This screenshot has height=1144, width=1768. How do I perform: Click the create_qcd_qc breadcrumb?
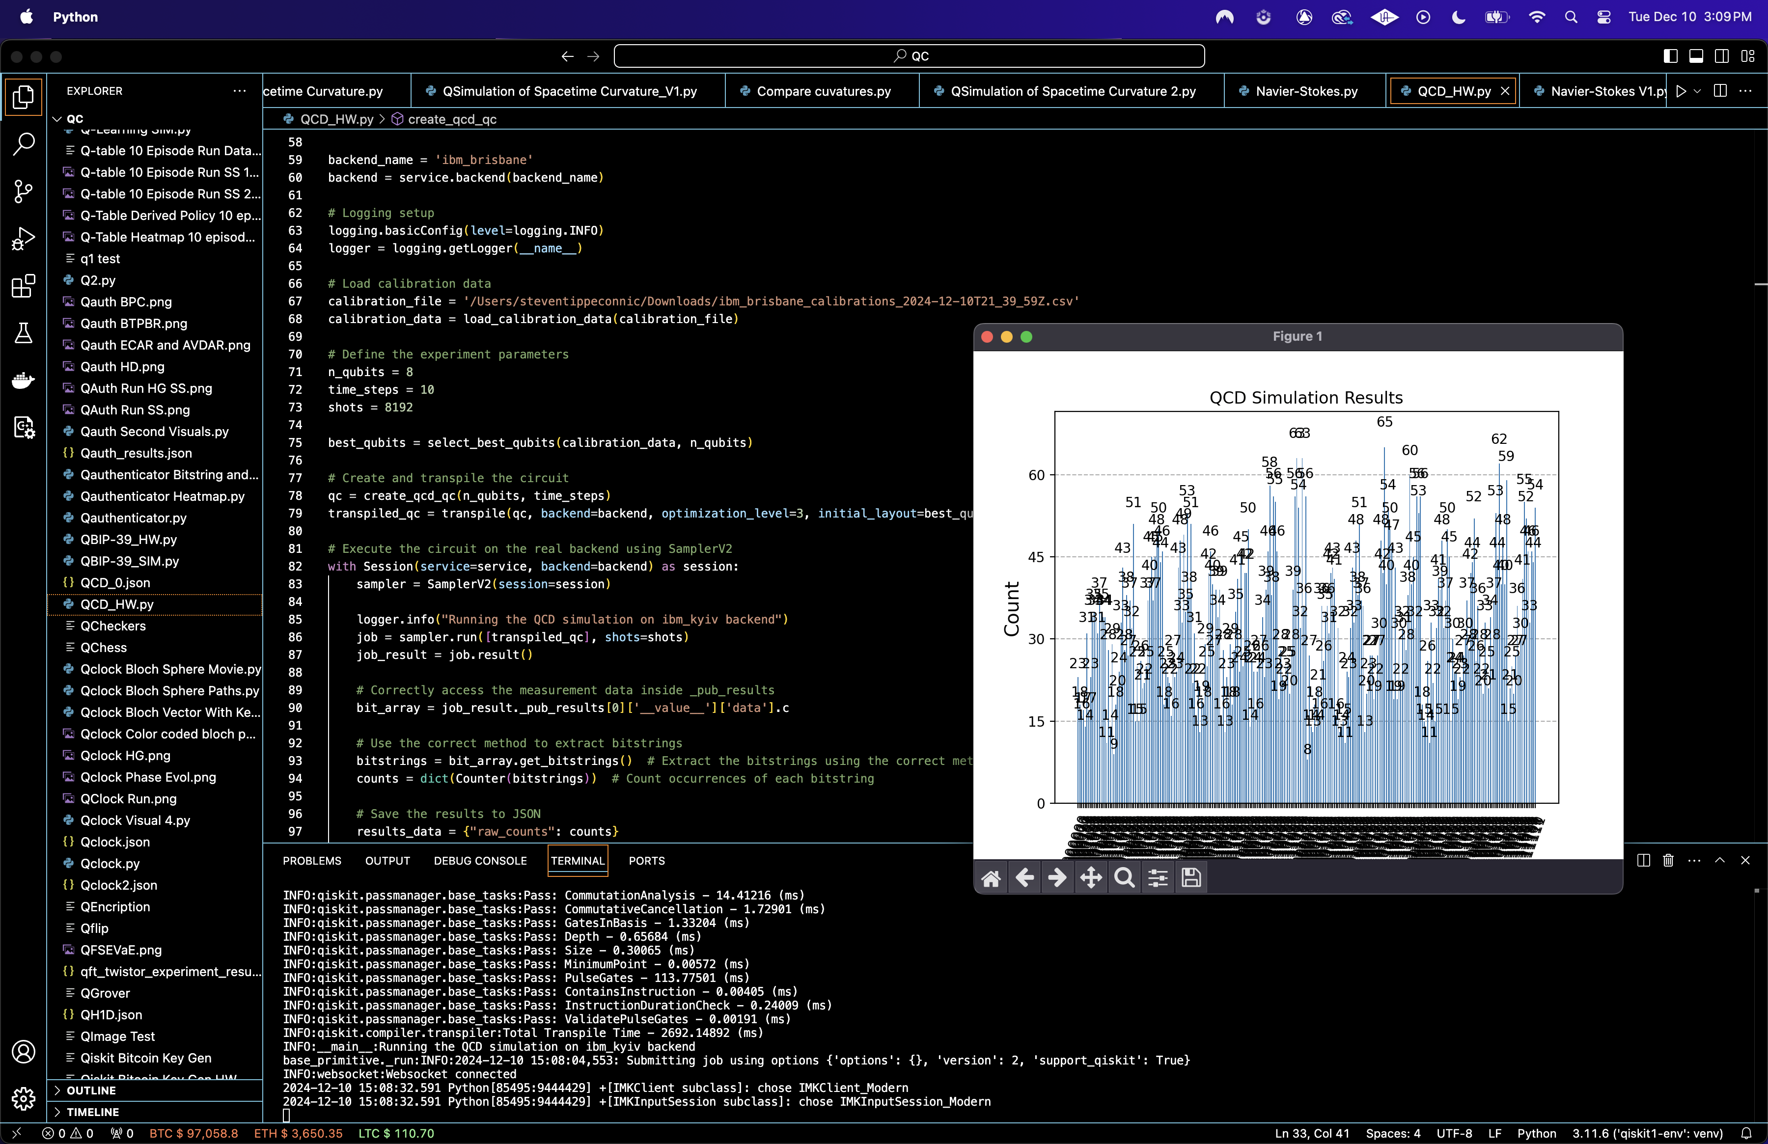pos(452,119)
